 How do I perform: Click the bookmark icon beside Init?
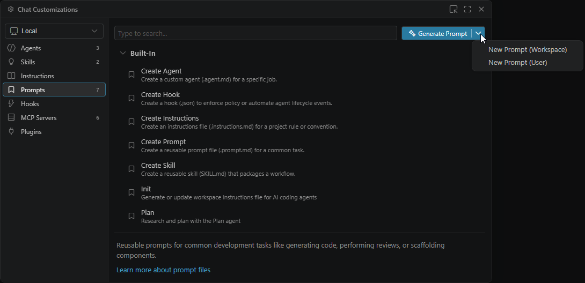pyautogui.click(x=131, y=193)
